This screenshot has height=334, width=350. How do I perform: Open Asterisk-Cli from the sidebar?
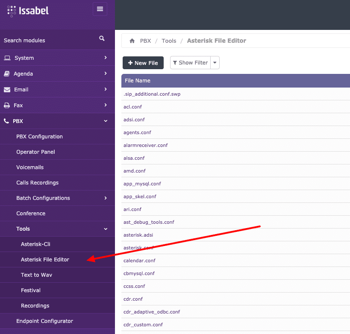pos(35,244)
